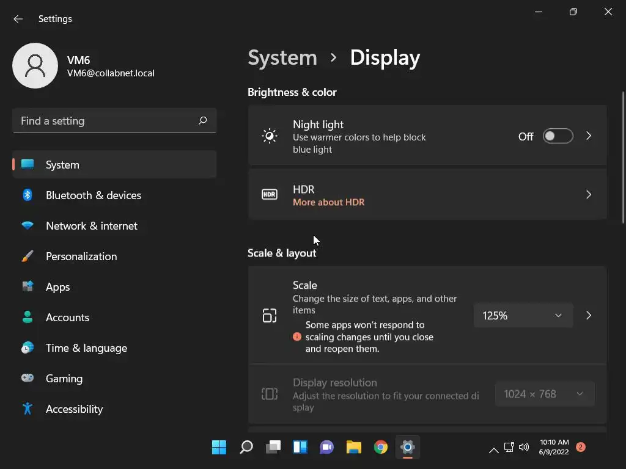Open Display resolution 1024 × 768 dropdown
The height and width of the screenshot is (469, 626).
545,394
